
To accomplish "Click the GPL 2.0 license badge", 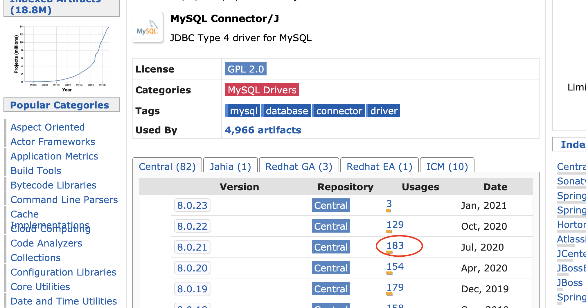I will coord(246,69).
